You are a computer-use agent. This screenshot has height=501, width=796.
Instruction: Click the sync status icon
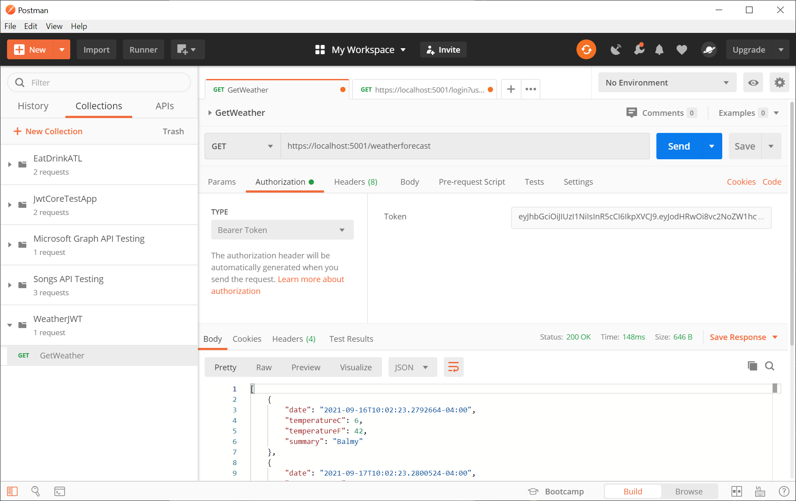[x=586, y=50]
